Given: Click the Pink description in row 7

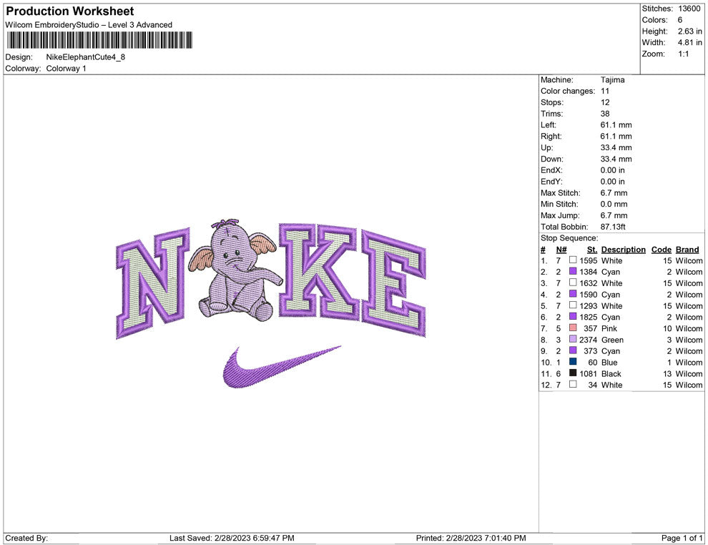Looking at the screenshot, I should 609,328.
